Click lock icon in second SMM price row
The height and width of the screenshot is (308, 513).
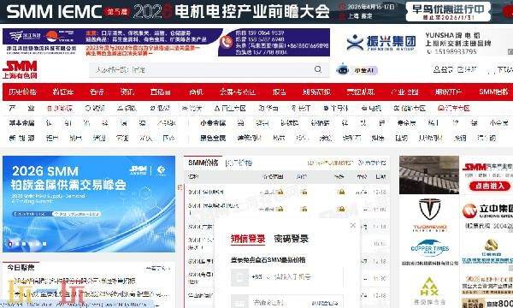(x=280, y=209)
